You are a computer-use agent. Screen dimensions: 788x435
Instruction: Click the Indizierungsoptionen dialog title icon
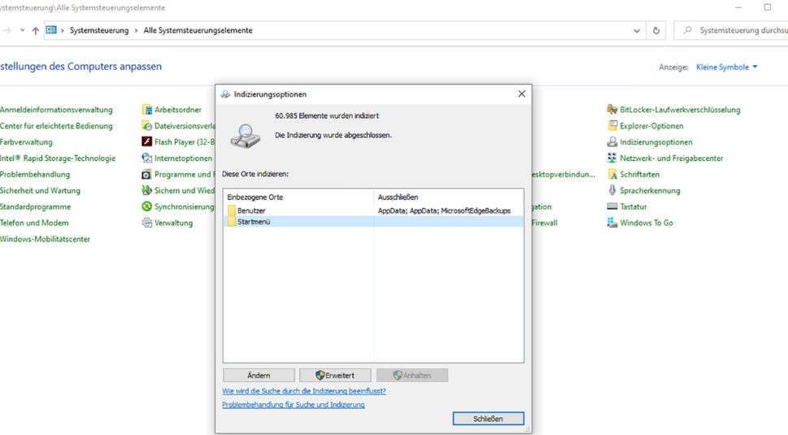pos(225,94)
